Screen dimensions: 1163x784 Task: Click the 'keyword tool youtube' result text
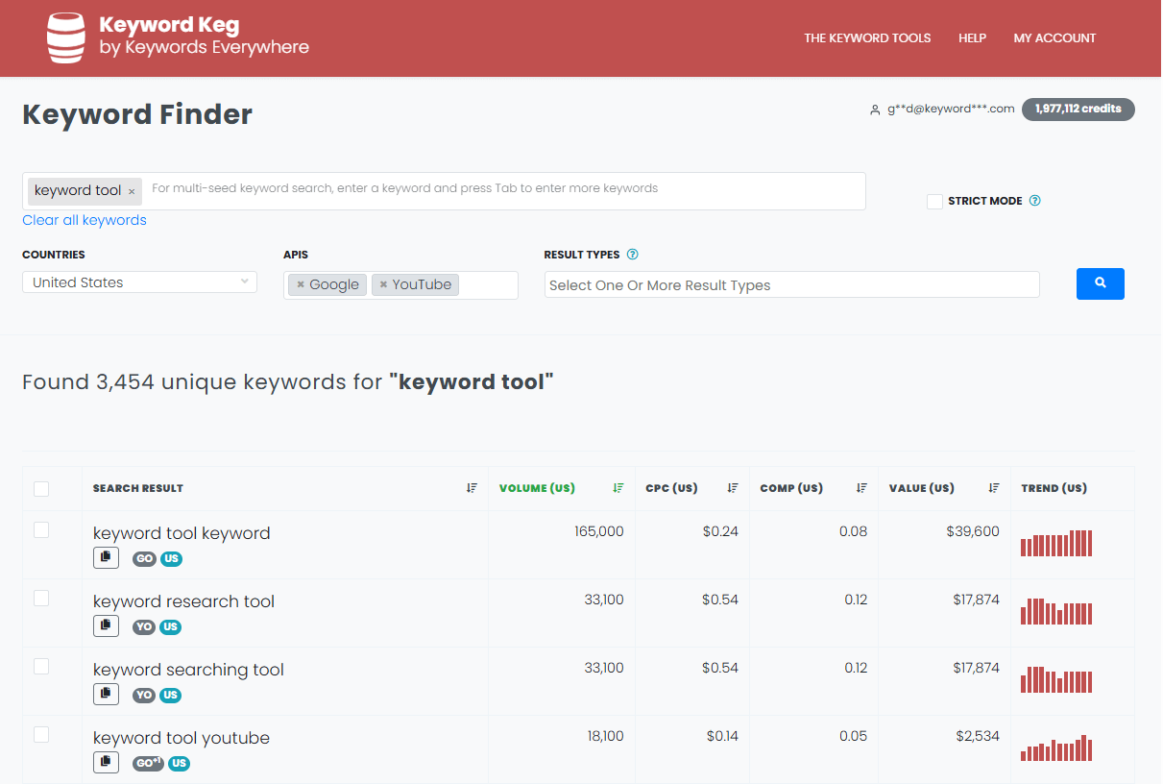click(x=182, y=738)
